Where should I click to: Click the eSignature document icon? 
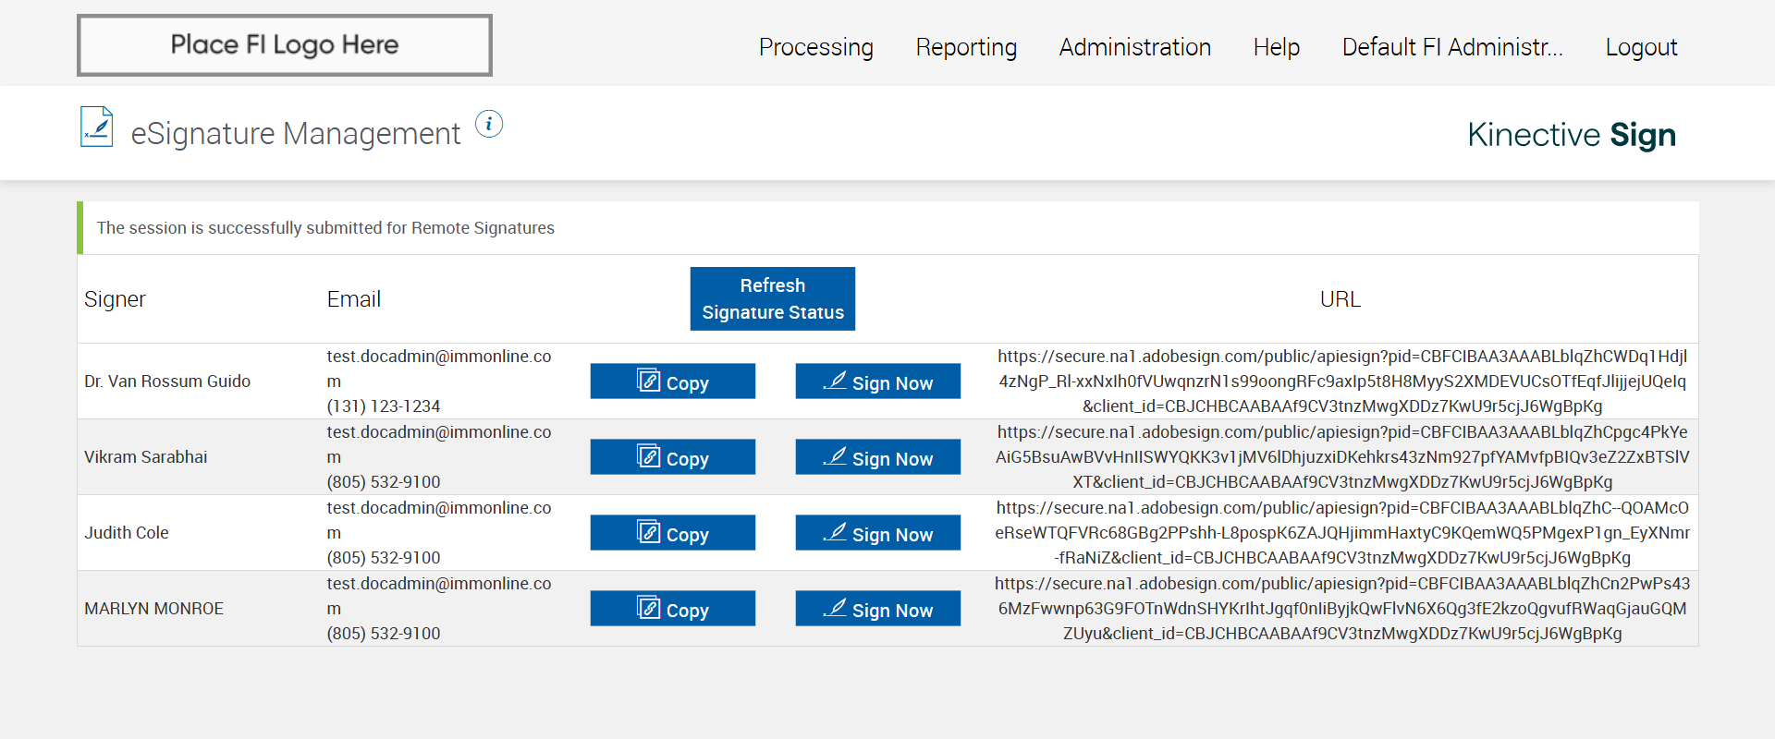tap(97, 127)
